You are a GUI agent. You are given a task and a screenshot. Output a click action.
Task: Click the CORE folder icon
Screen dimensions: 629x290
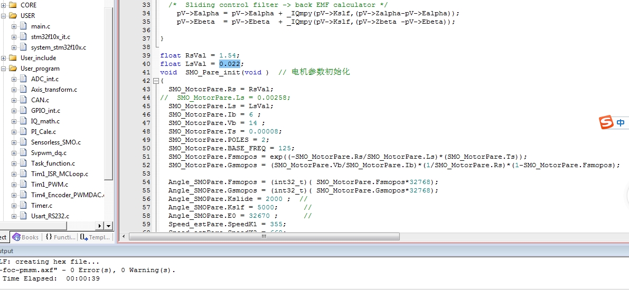[x=13, y=5]
